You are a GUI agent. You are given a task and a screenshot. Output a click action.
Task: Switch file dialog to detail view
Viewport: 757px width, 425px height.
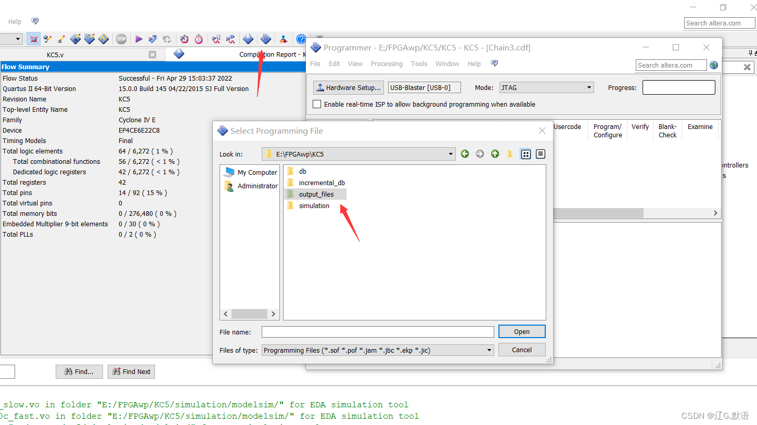541,154
